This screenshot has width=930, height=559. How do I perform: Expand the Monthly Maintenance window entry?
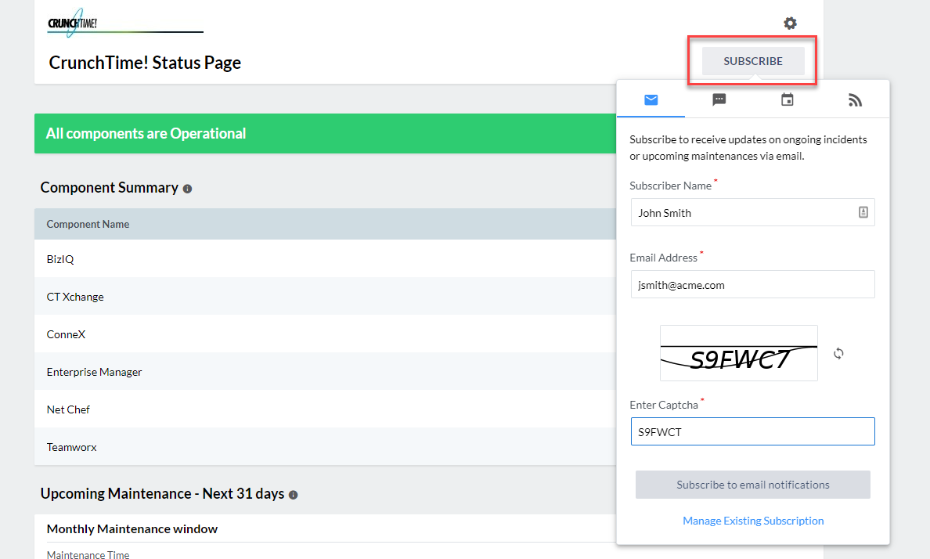(x=132, y=528)
